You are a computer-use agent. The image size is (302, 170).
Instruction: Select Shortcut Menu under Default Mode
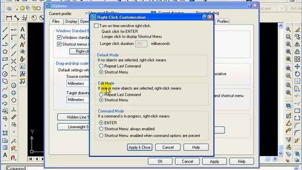(101, 72)
